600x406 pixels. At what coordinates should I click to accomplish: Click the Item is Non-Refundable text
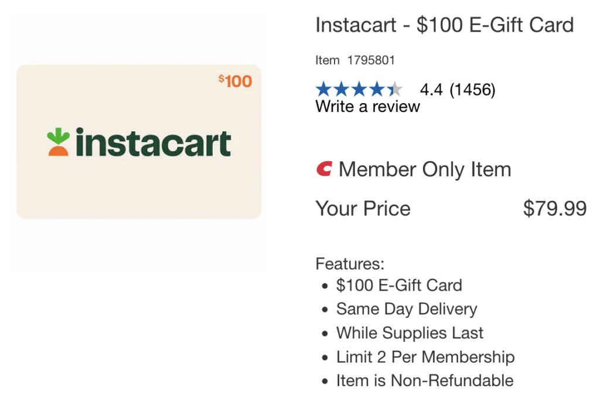click(x=424, y=380)
